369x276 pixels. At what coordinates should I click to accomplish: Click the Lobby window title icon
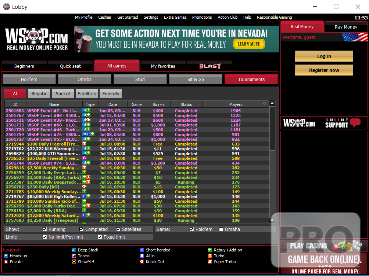tap(6, 7)
